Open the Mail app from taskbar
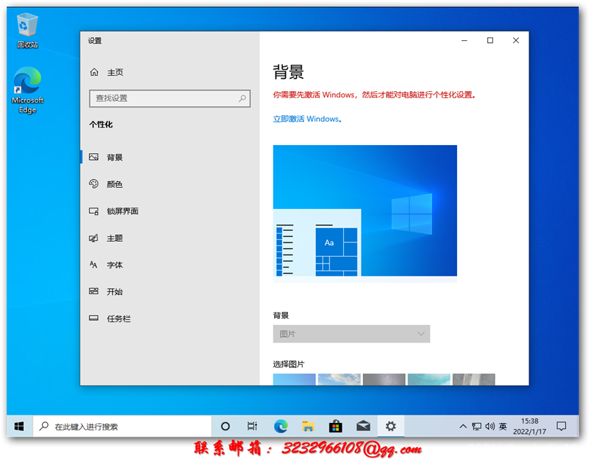Screen dimensions: 590x461 pos(363,426)
